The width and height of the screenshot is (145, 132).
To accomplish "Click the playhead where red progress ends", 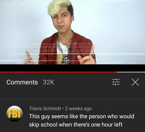I will click(117, 72).
